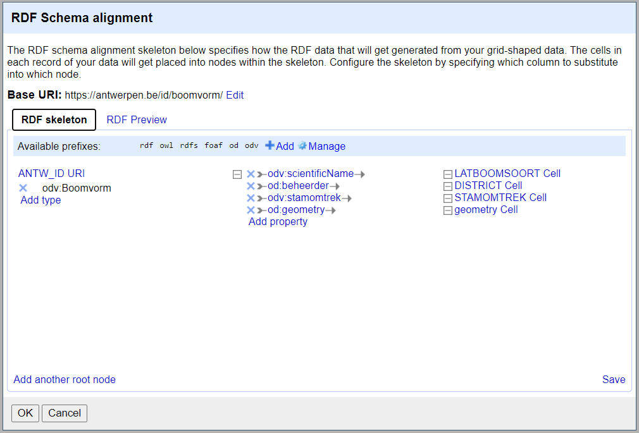Click Add another root node
Image resolution: width=639 pixels, height=433 pixels.
click(65, 379)
